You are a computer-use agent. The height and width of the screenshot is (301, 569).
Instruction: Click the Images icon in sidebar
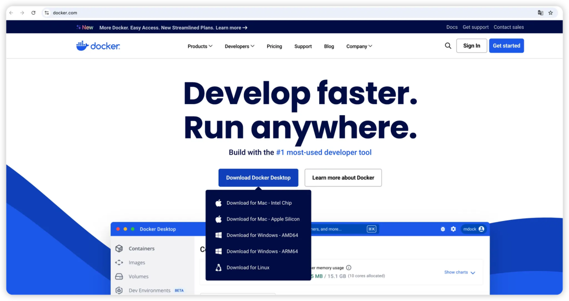[119, 263]
